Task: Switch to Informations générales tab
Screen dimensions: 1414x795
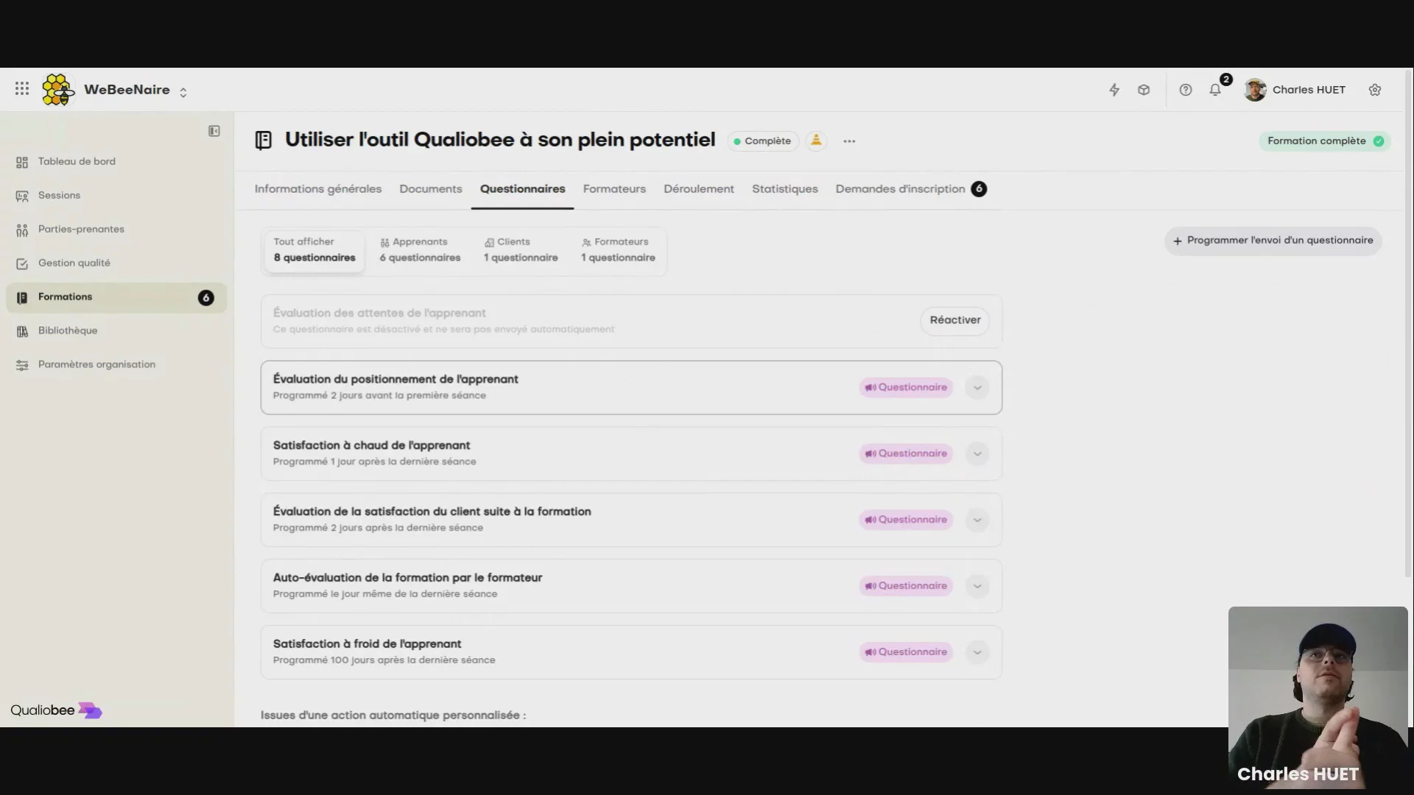Action: point(318,189)
